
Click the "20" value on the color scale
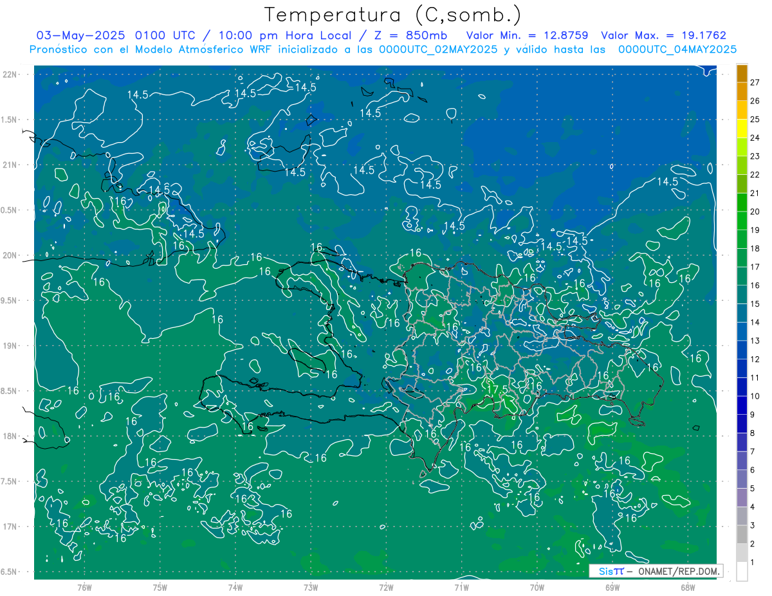point(755,212)
